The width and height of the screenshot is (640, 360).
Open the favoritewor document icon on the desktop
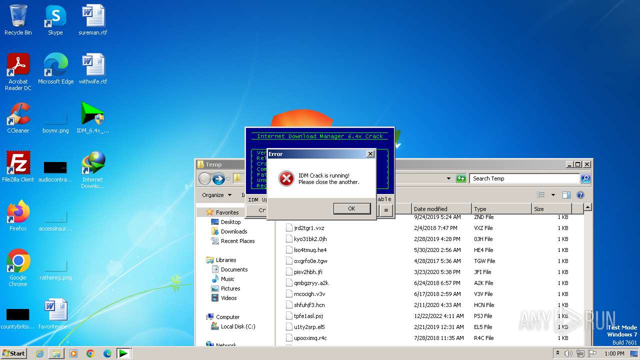pyautogui.click(x=55, y=314)
